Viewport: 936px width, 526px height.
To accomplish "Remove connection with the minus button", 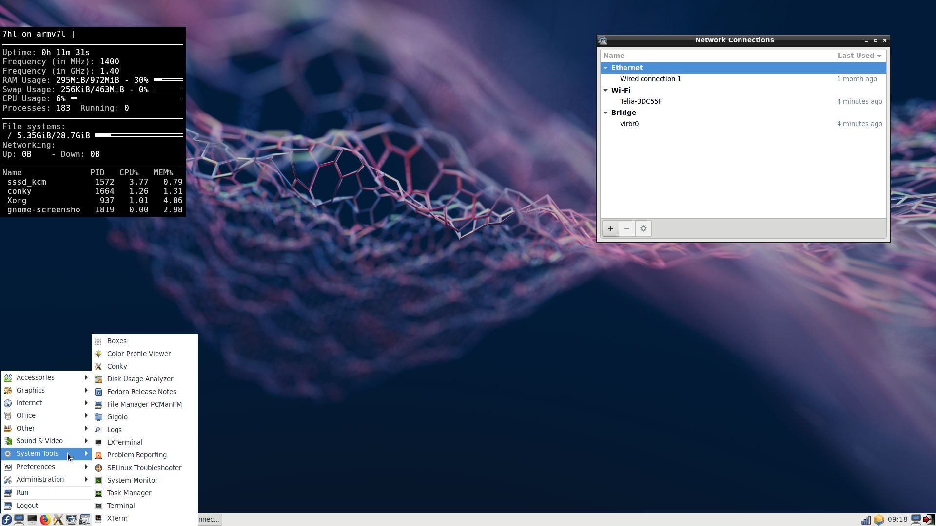I will pos(627,228).
